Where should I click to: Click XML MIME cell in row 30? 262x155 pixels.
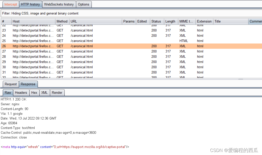183,67
